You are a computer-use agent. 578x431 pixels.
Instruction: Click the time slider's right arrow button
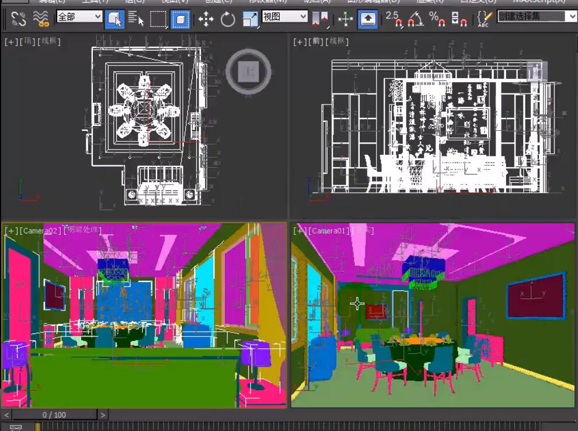point(103,415)
